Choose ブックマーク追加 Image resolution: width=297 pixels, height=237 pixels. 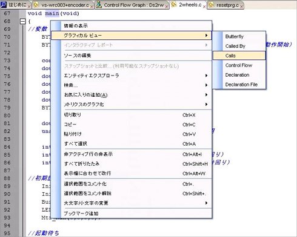pos(131,213)
